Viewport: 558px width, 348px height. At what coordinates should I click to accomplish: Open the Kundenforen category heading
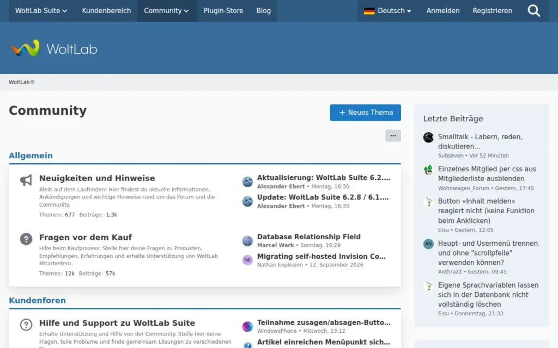(x=38, y=300)
